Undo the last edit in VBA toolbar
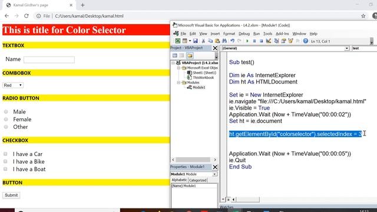 pyautogui.click(x=232, y=41)
